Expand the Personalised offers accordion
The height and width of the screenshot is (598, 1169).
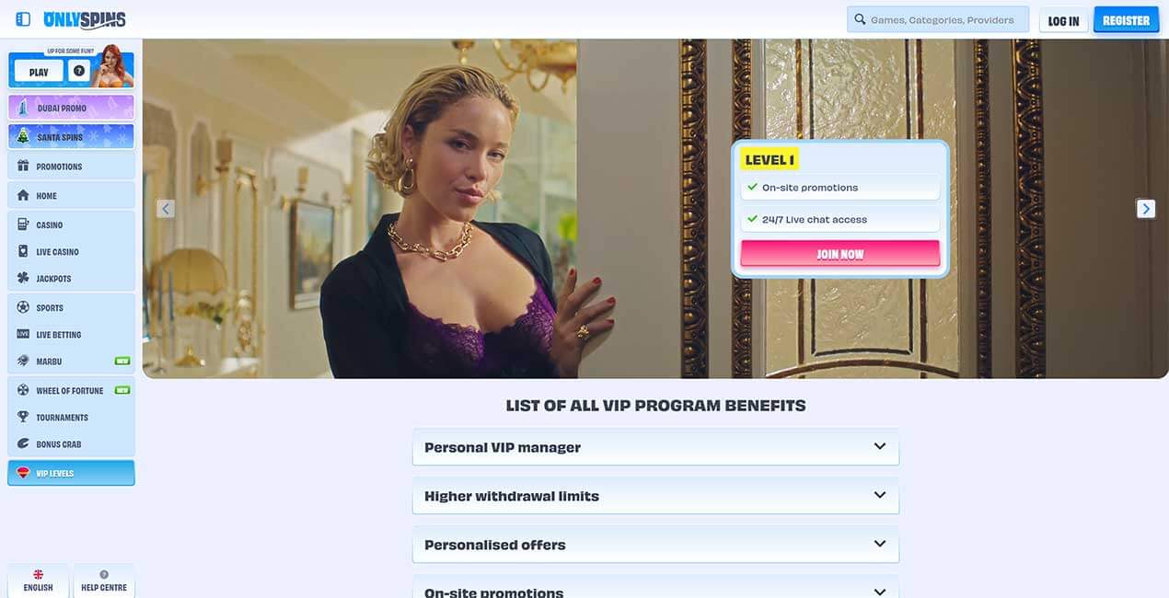[655, 545]
